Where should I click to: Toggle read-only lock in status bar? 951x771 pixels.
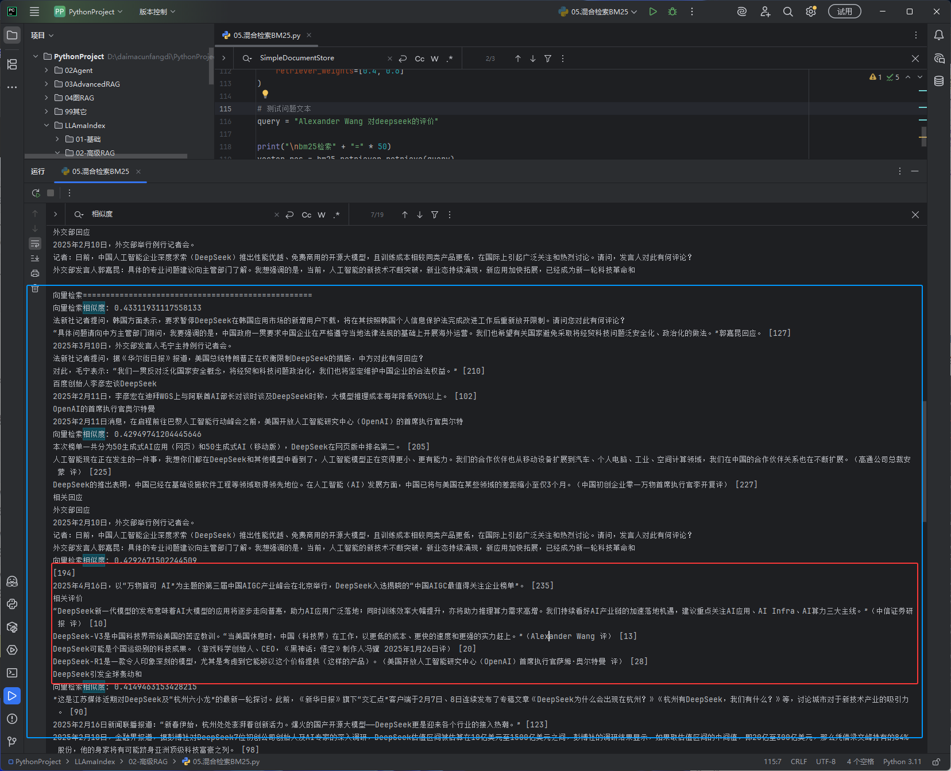click(x=936, y=762)
